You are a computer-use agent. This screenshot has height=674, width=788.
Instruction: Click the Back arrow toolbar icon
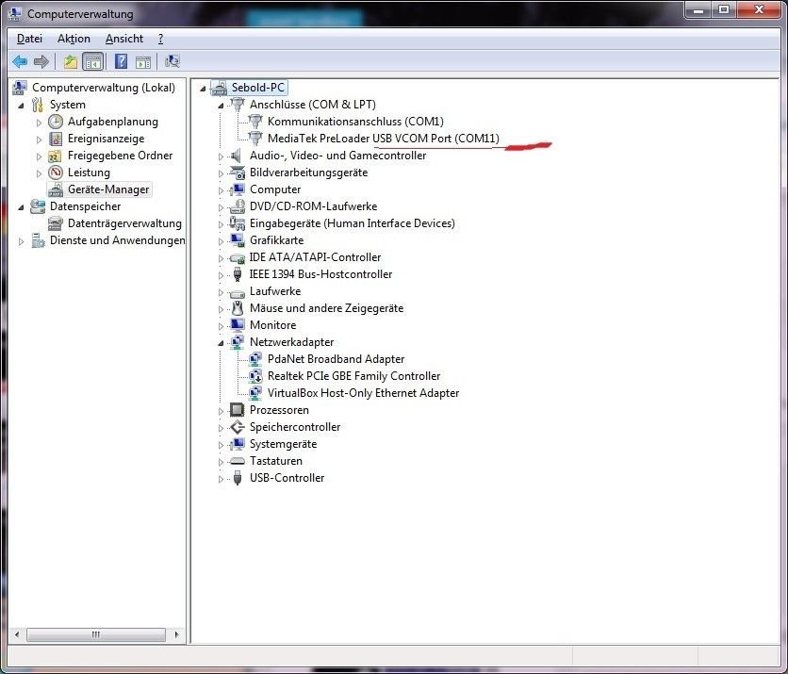tap(20, 62)
